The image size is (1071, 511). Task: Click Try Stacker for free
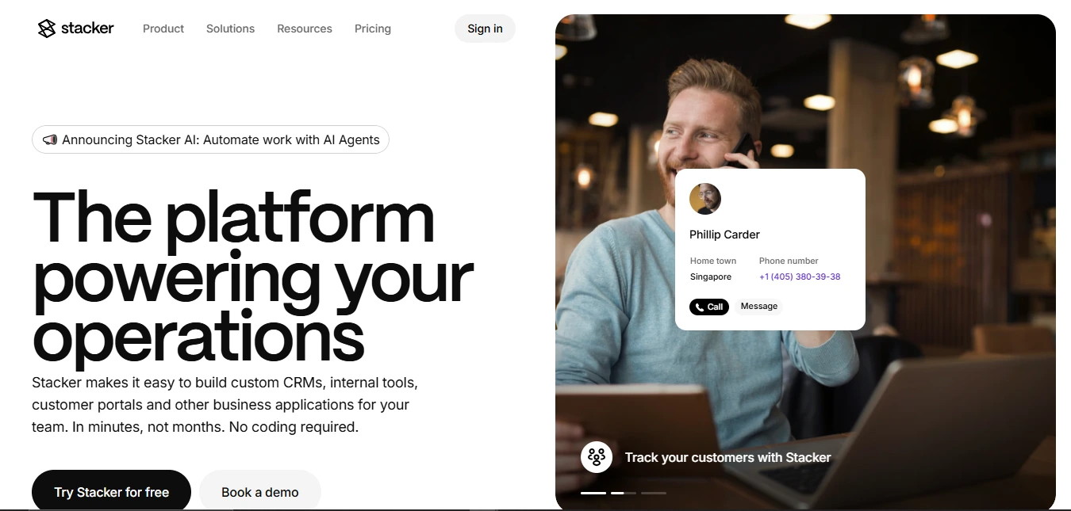coord(111,490)
